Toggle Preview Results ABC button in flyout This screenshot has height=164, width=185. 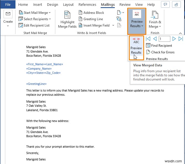[136, 46]
